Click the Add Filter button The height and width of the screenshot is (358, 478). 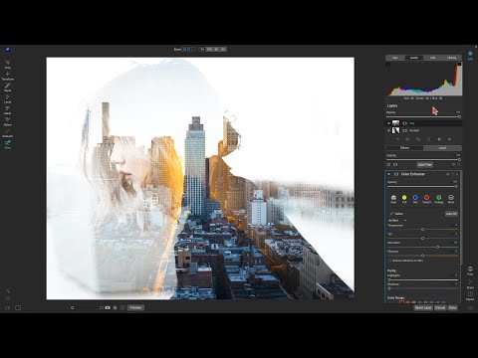[x=424, y=164]
